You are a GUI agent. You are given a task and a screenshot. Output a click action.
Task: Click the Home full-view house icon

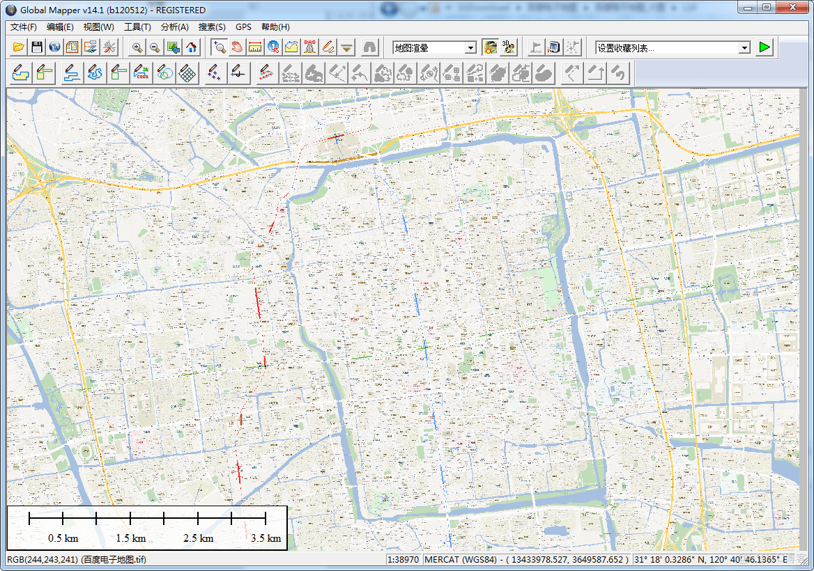click(x=192, y=47)
